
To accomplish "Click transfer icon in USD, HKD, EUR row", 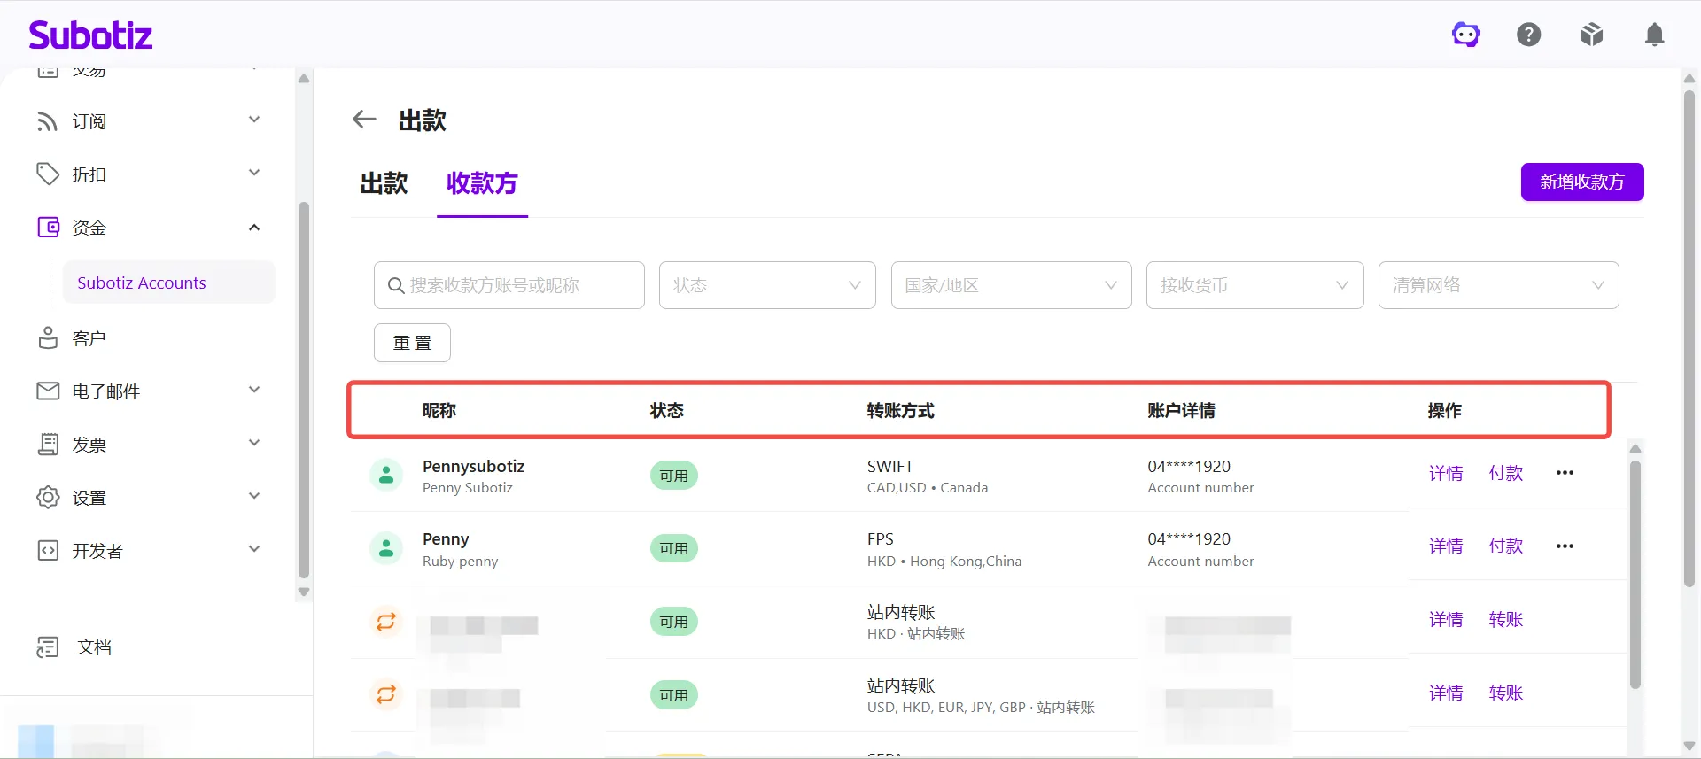I will click(x=386, y=694).
